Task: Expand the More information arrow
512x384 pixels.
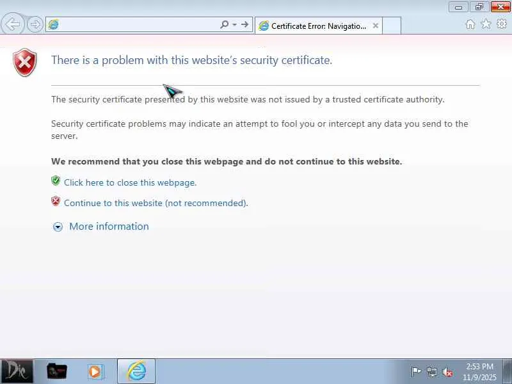Action: [x=58, y=227]
